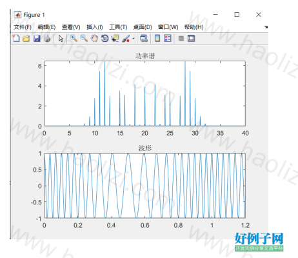Click x-axis label 0.6 on waveform plot

(x=144, y=225)
